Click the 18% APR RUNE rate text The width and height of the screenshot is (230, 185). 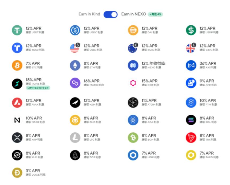pyautogui.click(x=34, y=80)
